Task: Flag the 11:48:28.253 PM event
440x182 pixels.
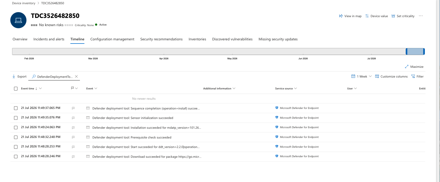Action: tap(73, 147)
